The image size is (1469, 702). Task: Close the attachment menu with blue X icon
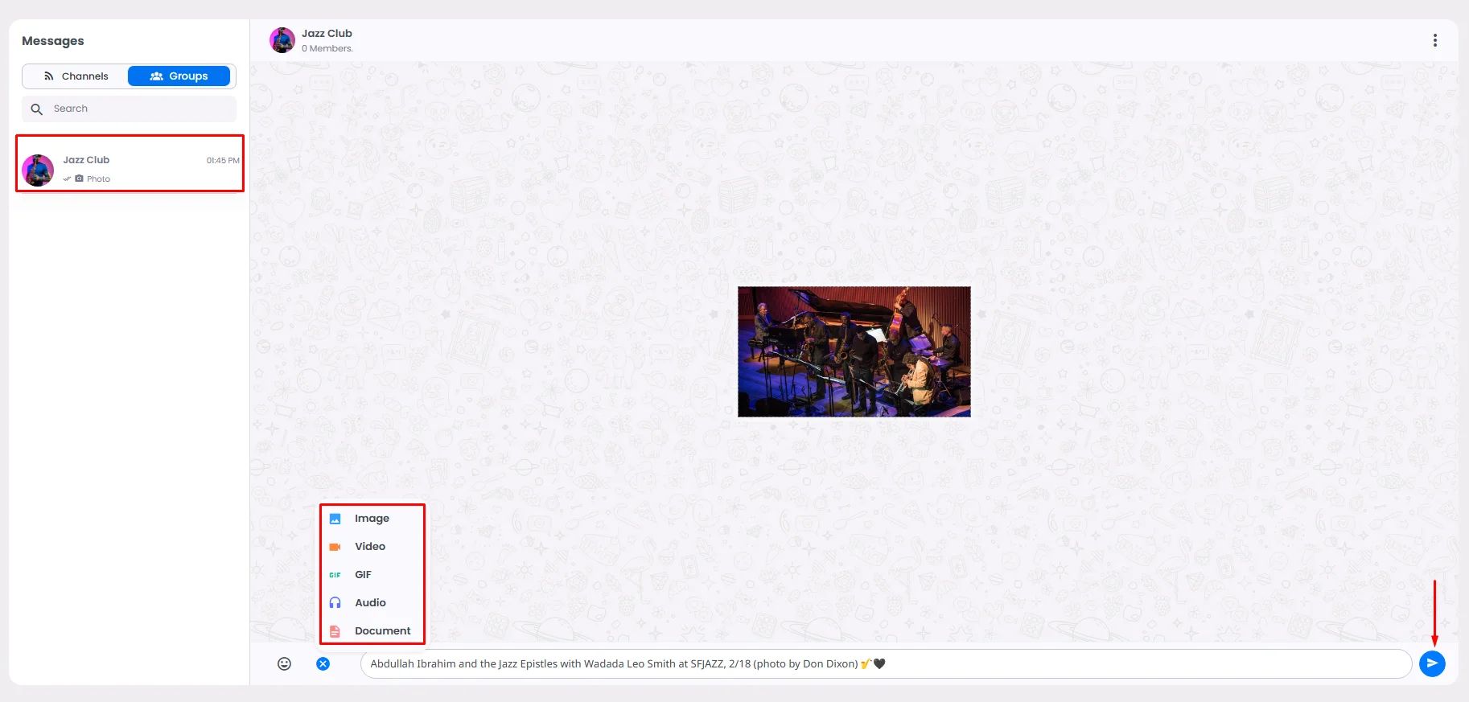pyautogui.click(x=323, y=663)
